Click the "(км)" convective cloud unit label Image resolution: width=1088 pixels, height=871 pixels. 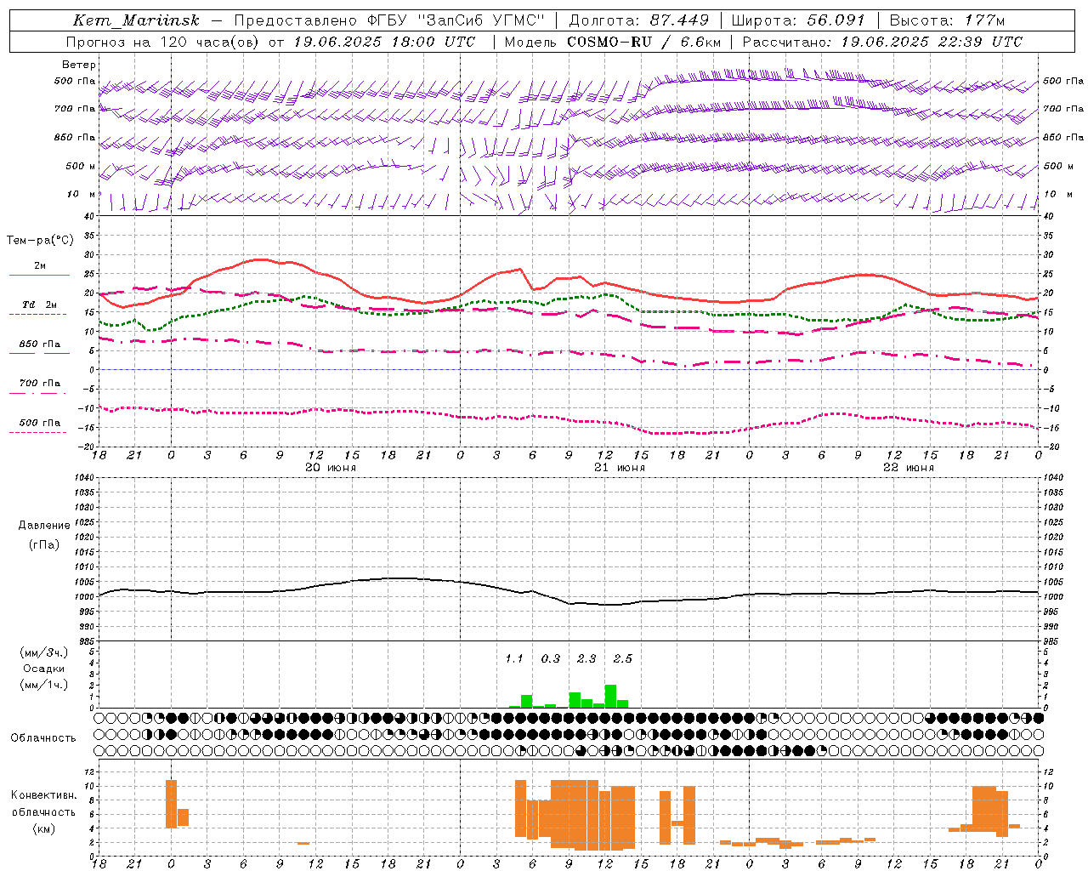pyautogui.click(x=43, y=828)
